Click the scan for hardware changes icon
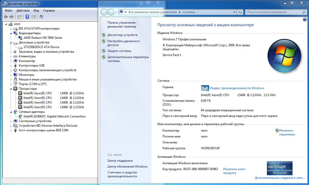The image size is (309, 185). click(41, 17)
